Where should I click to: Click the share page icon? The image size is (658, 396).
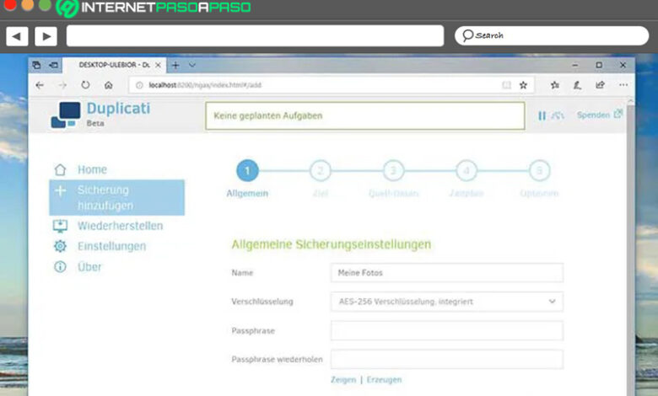tap(600, 85)
